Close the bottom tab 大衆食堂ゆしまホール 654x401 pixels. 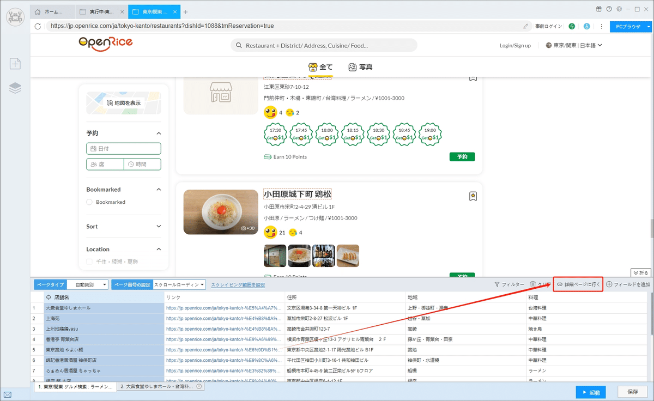(x=199, y=386)
